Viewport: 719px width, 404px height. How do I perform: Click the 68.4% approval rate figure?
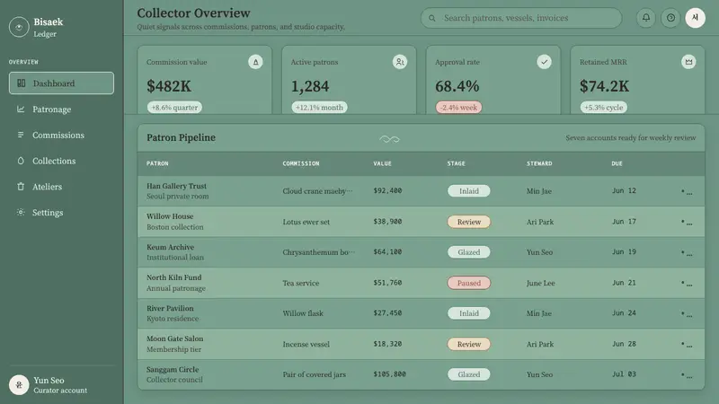[x=457, y=86]
